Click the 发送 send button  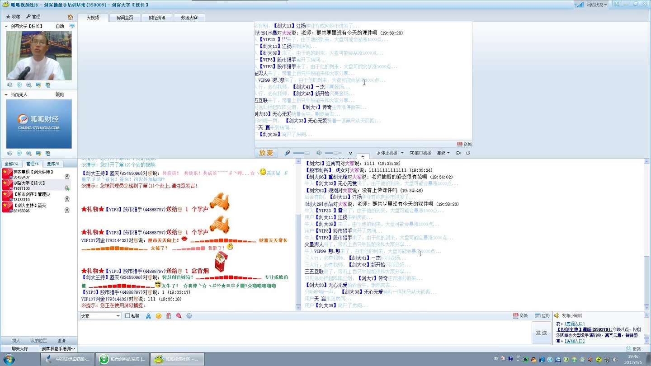[541, 333]
